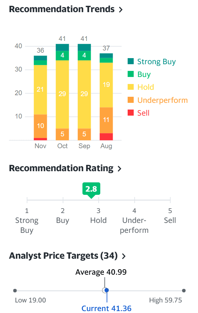The width and height of the screenshot is (198, 313).
Task: Click the Nov Underperform segment showing 10
Action: click(x=40, y=126)
